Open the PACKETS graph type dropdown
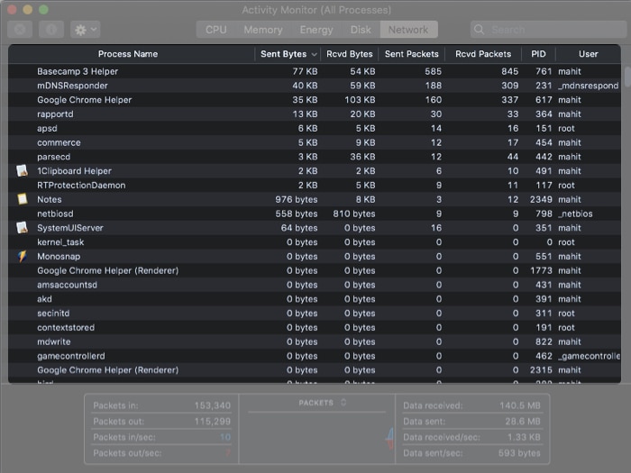The width and height of the screenshot is (631, 473). pyautogui.click(x=323, y=403)
